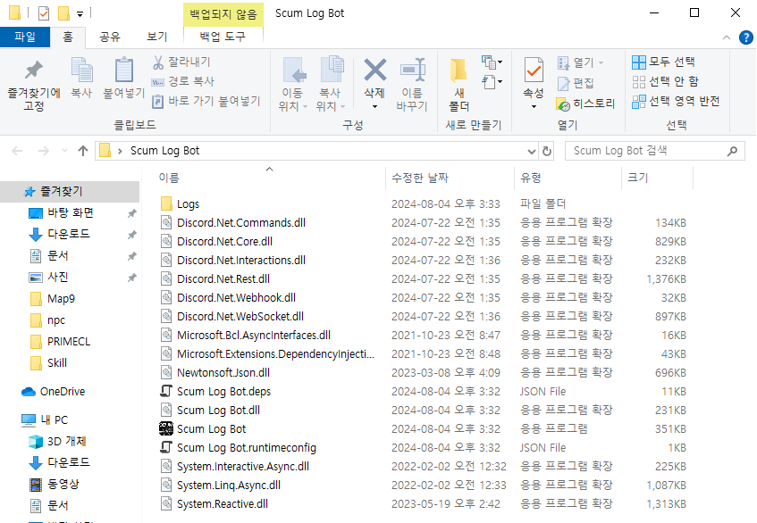Click Select none (선택 안 함)

[x=665, y=81]
